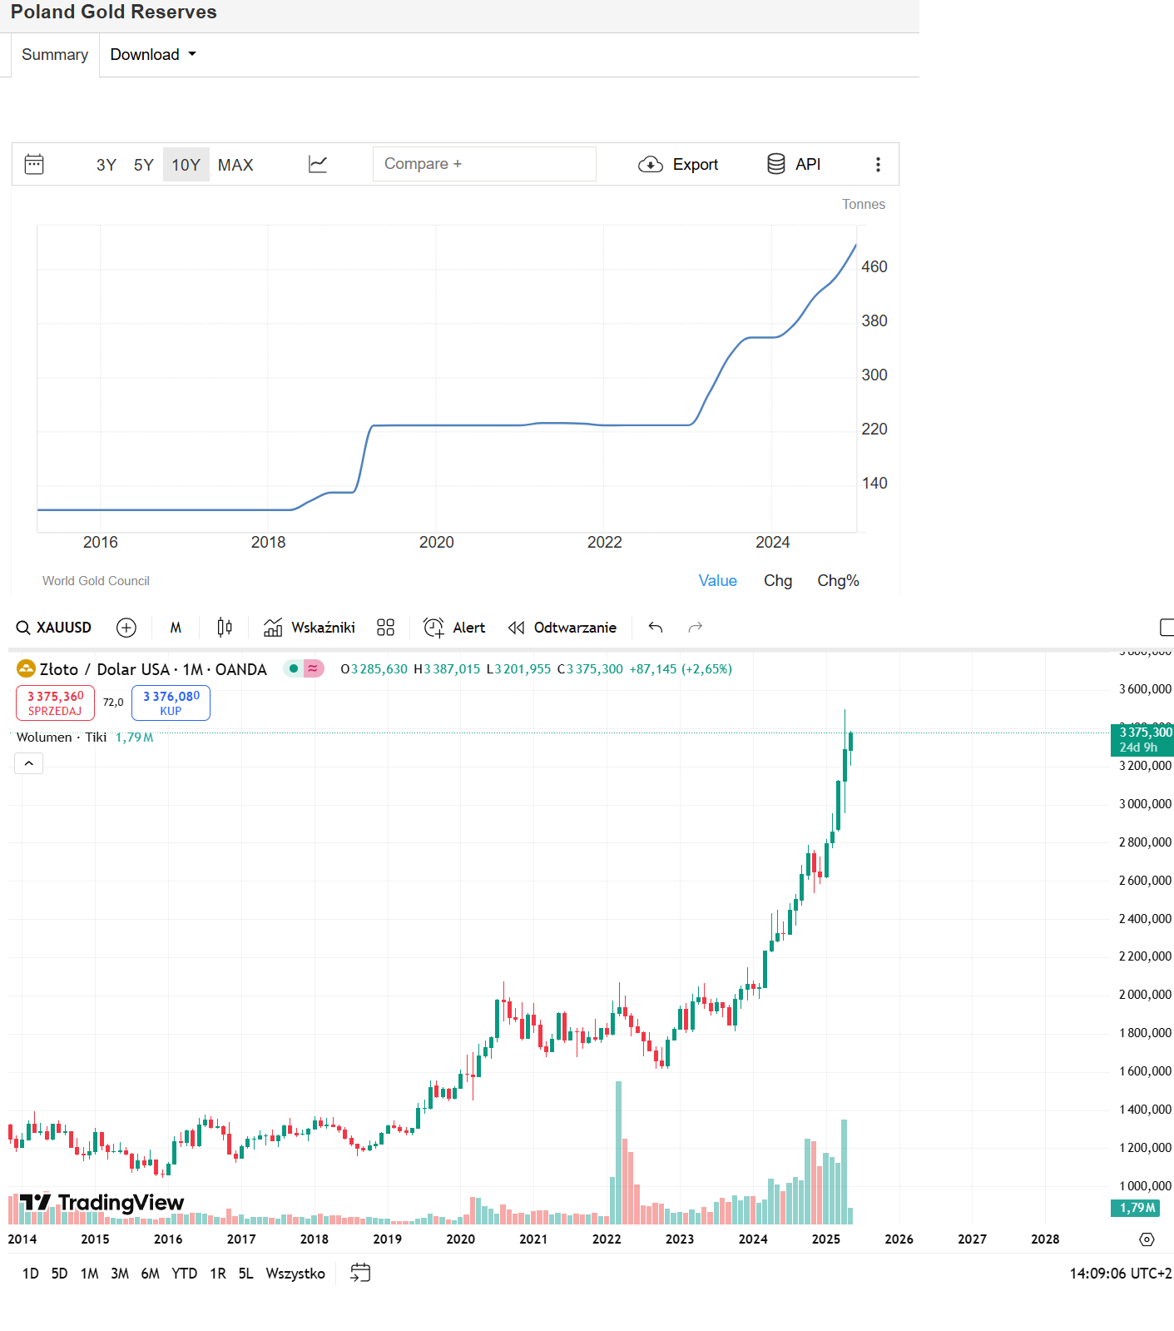Collapse the indicator legend chevron
The image size is (1174, 1331).
pos(29,763)
